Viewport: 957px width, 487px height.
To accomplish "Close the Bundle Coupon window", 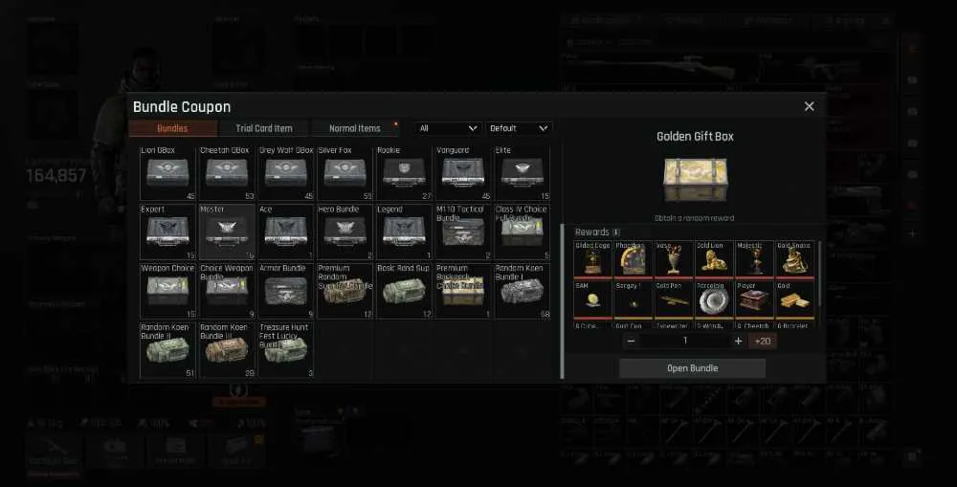I will click(809, 106).
